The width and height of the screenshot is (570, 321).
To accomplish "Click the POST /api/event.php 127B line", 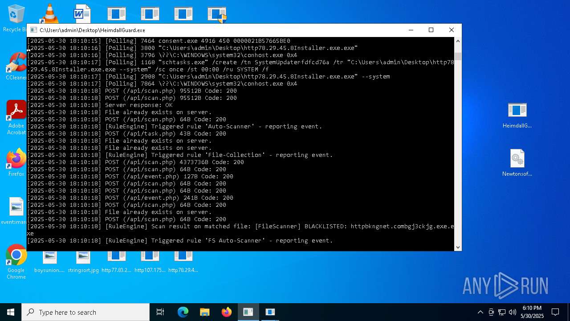I will [x=130, y=177].
